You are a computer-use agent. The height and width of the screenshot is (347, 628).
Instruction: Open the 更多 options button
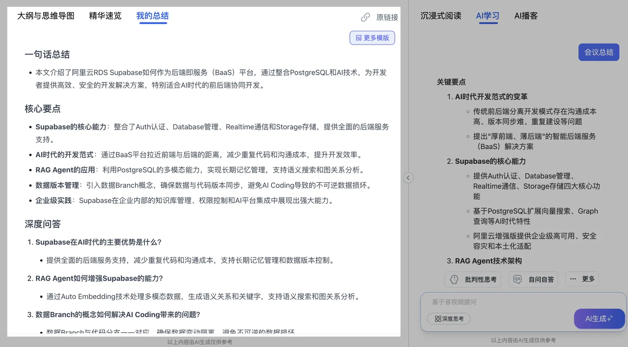tap(582, 279)
